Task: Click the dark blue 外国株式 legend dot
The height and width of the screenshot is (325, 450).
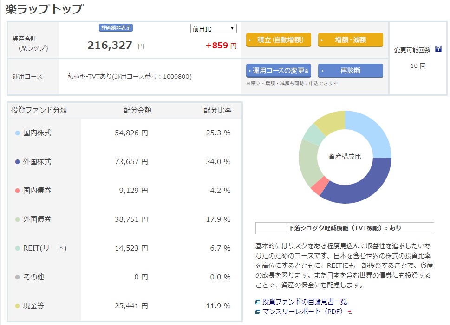Action: coord(17,162)
